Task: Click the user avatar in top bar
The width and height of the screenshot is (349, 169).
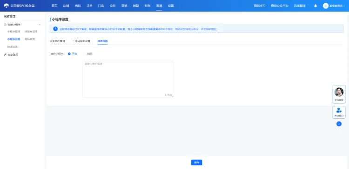Action: coord(326,6)
